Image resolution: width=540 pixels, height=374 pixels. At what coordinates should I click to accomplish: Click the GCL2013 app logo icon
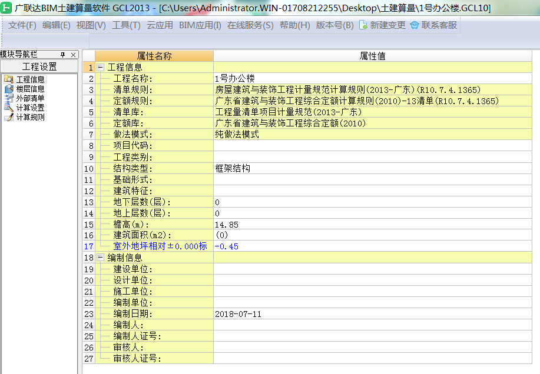pyautogui.click(x=6, y=8)
